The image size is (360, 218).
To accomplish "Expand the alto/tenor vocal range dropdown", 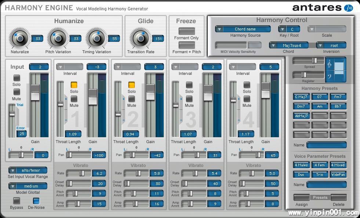I will 28,170.
